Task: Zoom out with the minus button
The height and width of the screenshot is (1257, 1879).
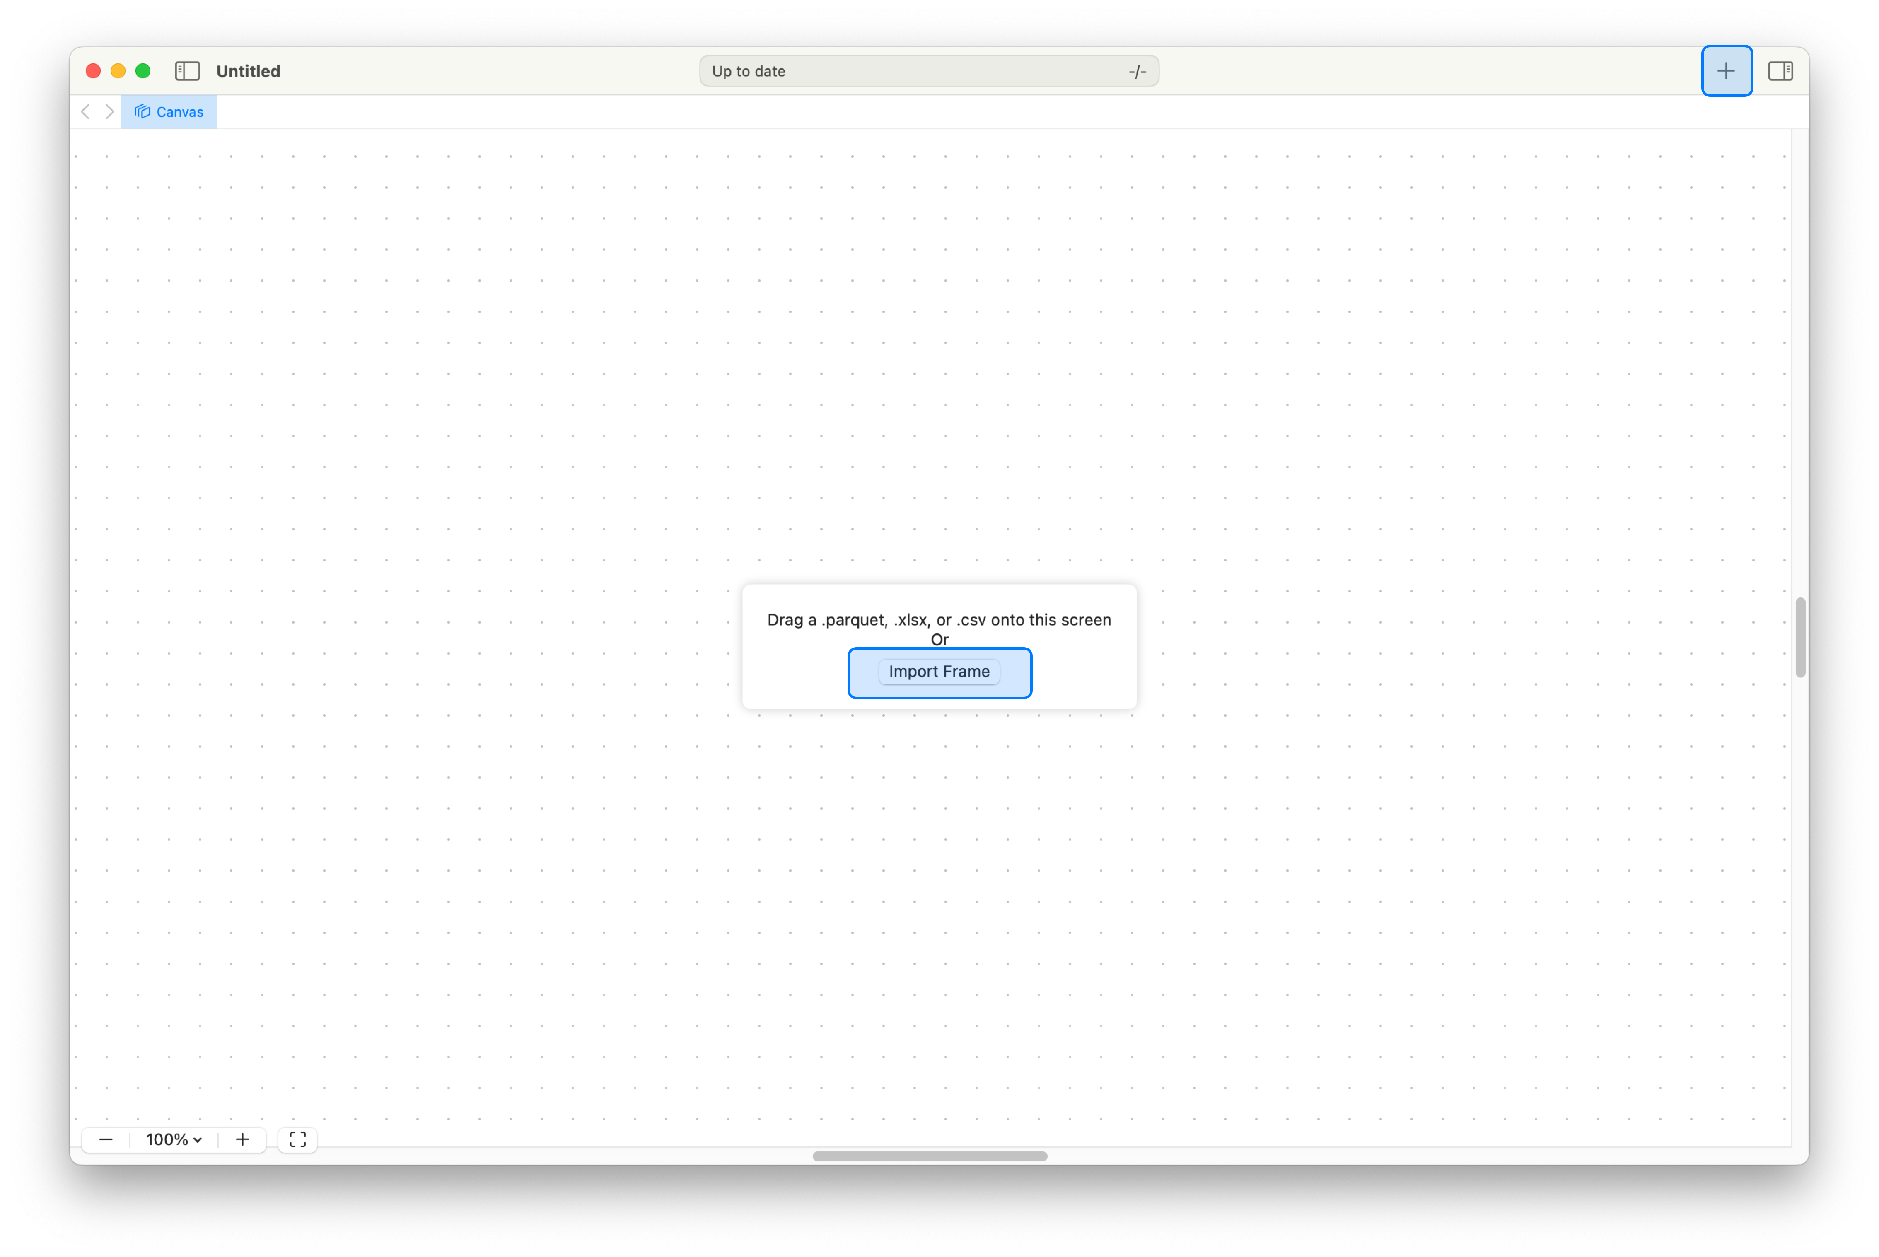Action: click(106, 1139)
